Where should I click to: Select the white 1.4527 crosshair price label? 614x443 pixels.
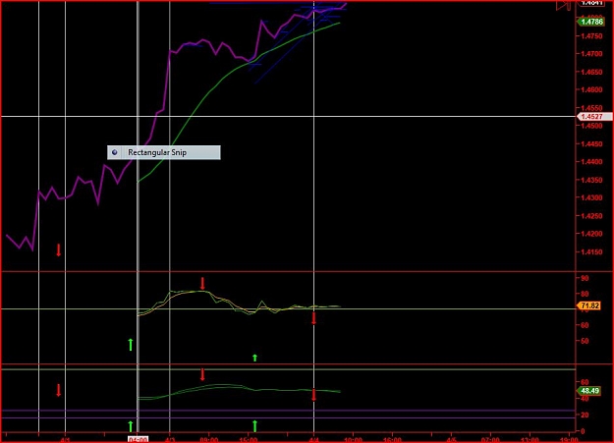pyautogui.click(x=594, y=116)
